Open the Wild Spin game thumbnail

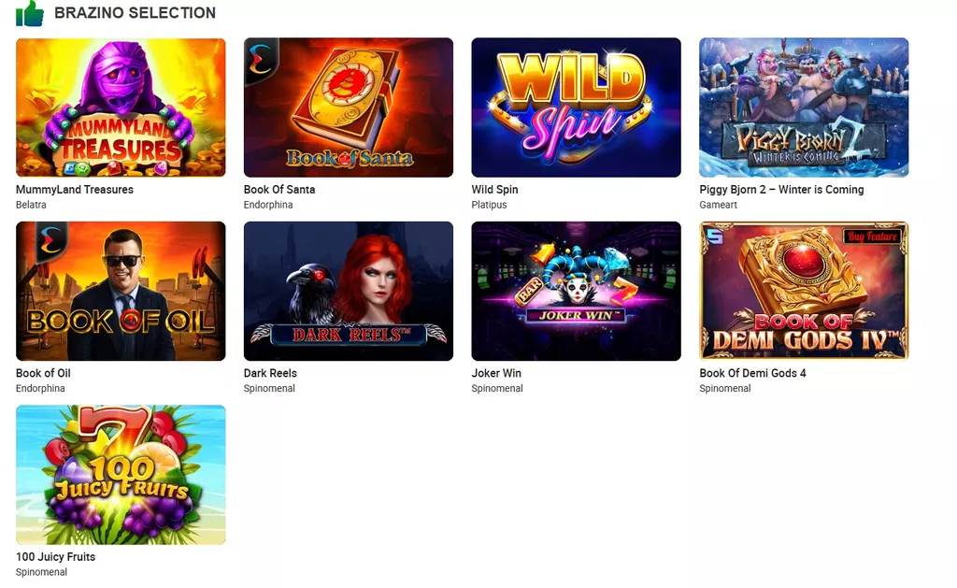click(576, 108)
